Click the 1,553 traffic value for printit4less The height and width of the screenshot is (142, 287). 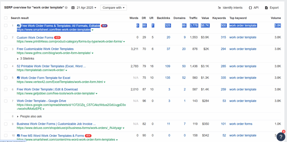[x=194, y=37]
